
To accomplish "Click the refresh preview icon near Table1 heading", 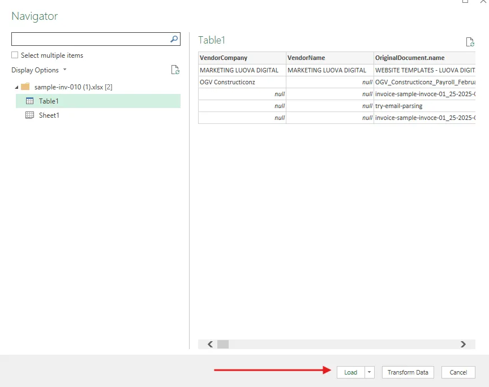I will (x=470, y=42).
